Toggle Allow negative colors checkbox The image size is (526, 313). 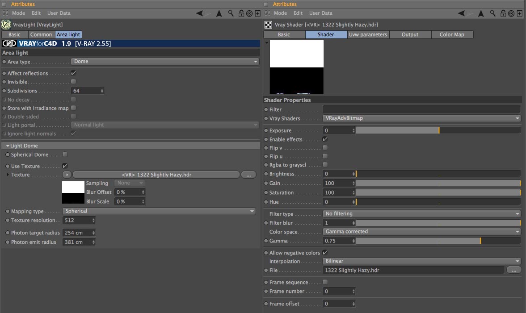[x=325, y=252]
